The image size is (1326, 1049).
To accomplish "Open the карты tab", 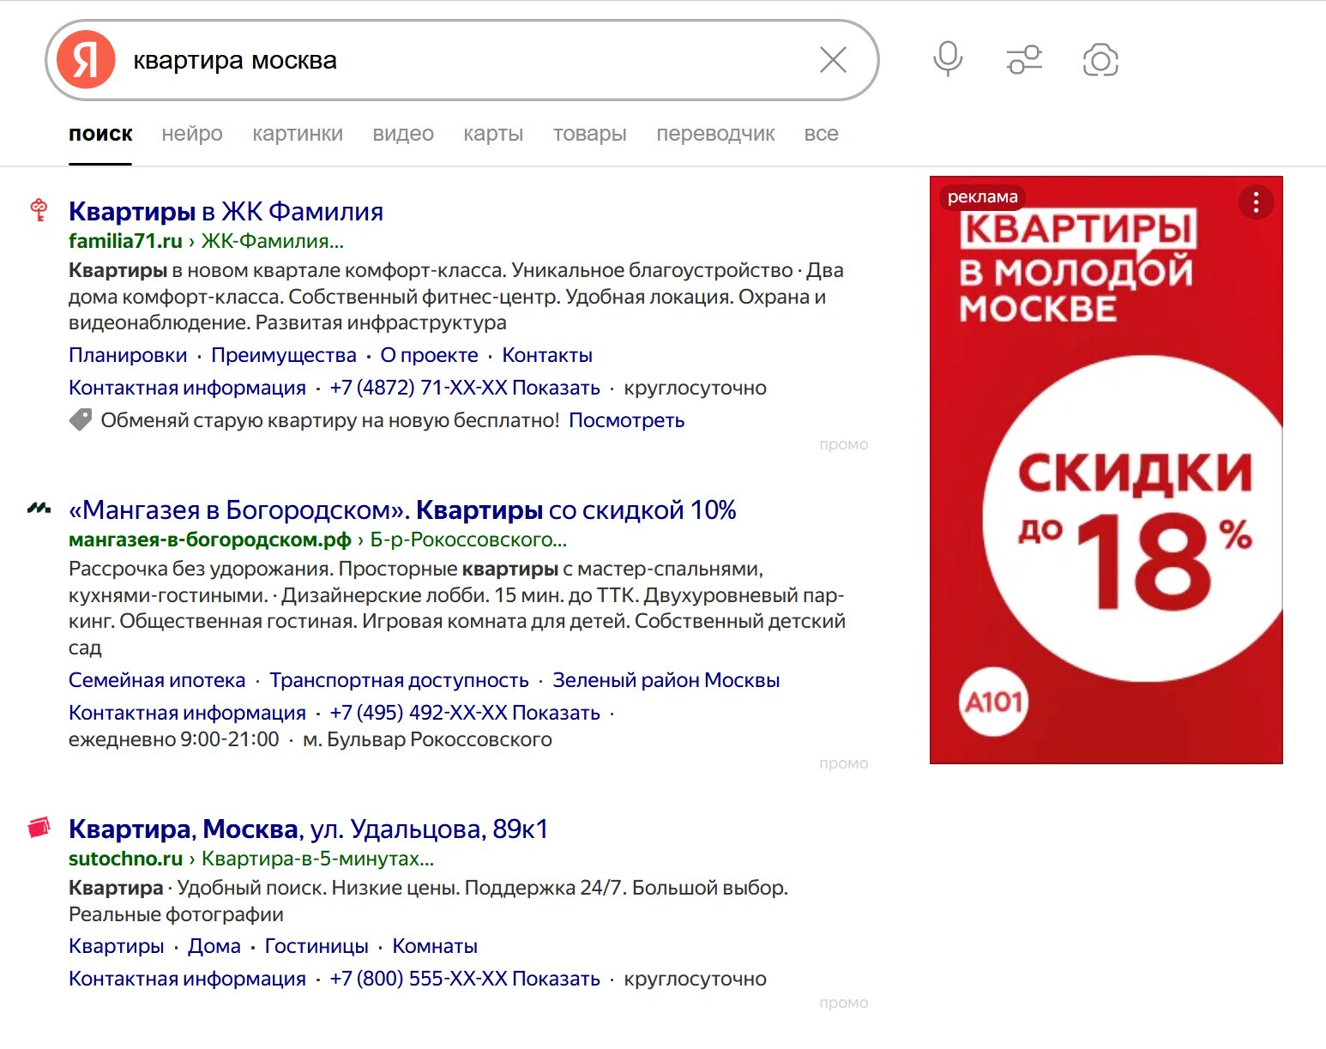I will click(x=493, y=134).
